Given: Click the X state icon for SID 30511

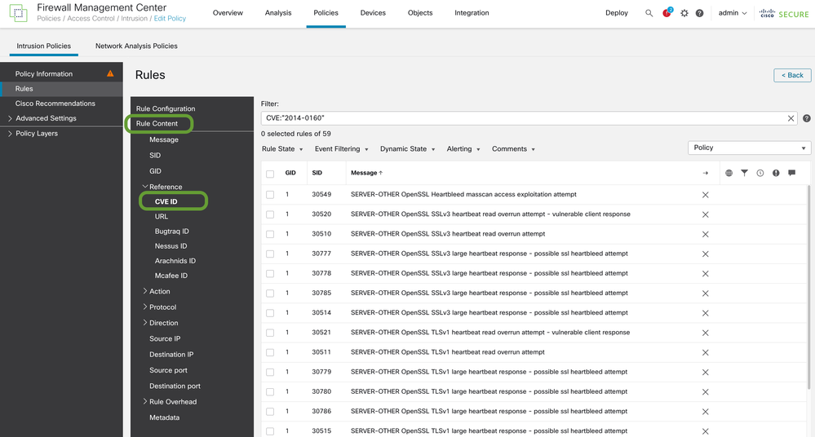Looking at the screenshot, I should tap(706, 353).
